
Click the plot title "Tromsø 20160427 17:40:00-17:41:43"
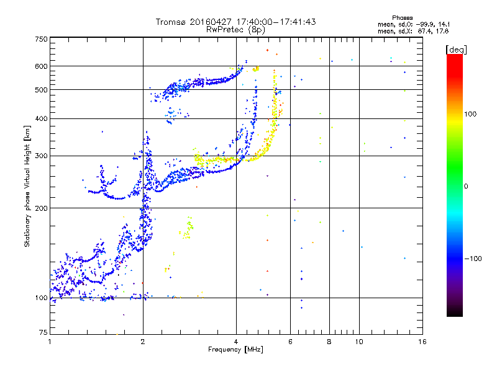click(235, 22)
